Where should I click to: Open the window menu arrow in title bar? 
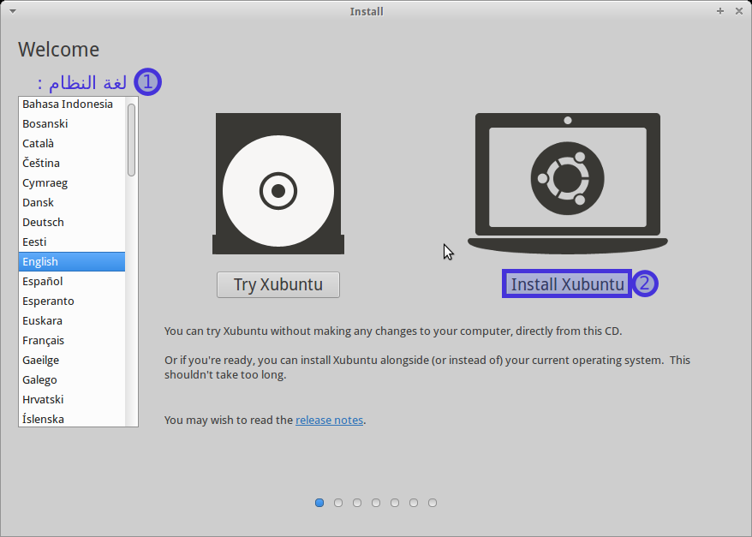click(13, 11)
